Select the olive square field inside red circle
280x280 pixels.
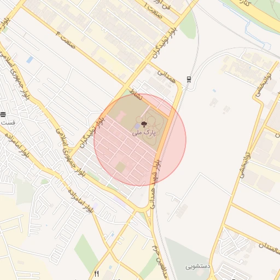120,167
